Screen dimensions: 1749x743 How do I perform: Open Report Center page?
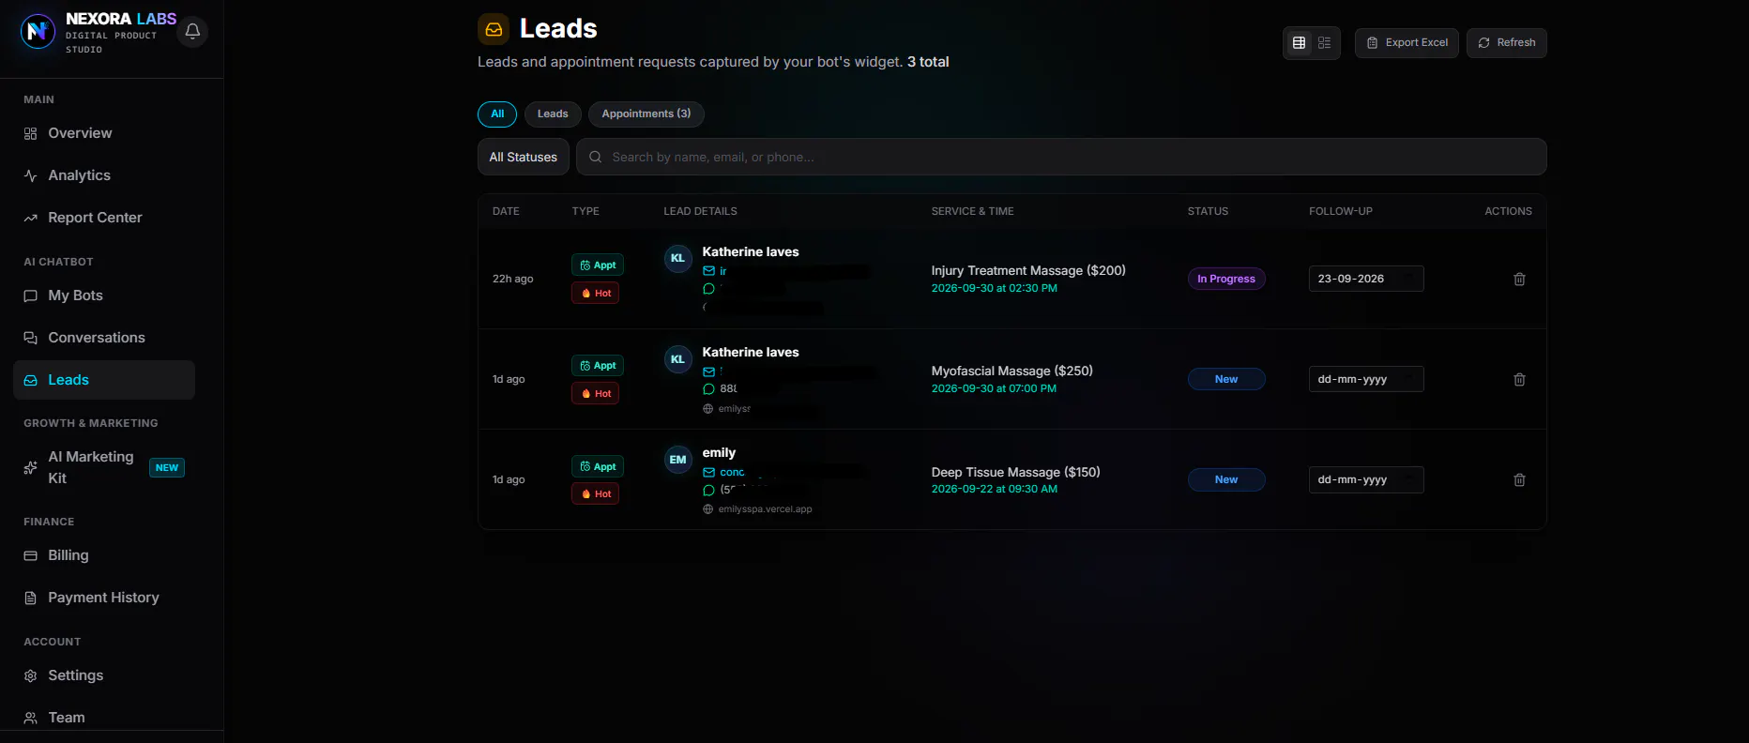[x=104, y=218]
